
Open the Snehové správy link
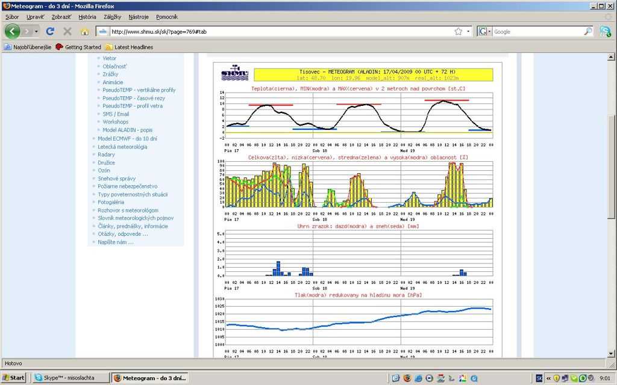point(116,178)
